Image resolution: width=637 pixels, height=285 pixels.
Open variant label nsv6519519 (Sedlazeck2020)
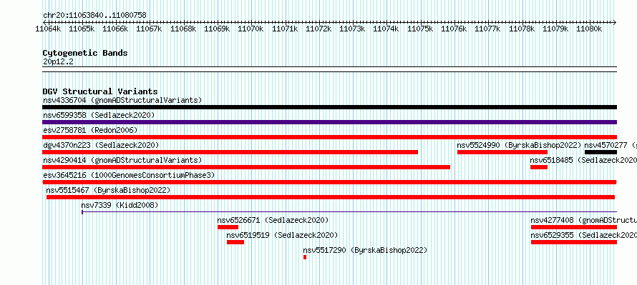tap(282, 235)
